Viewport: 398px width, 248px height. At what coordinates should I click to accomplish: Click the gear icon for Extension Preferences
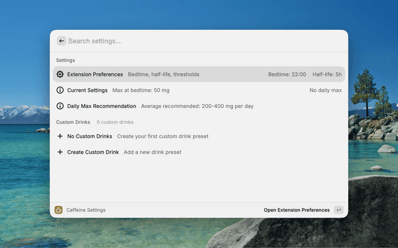(x=60, y=74)
